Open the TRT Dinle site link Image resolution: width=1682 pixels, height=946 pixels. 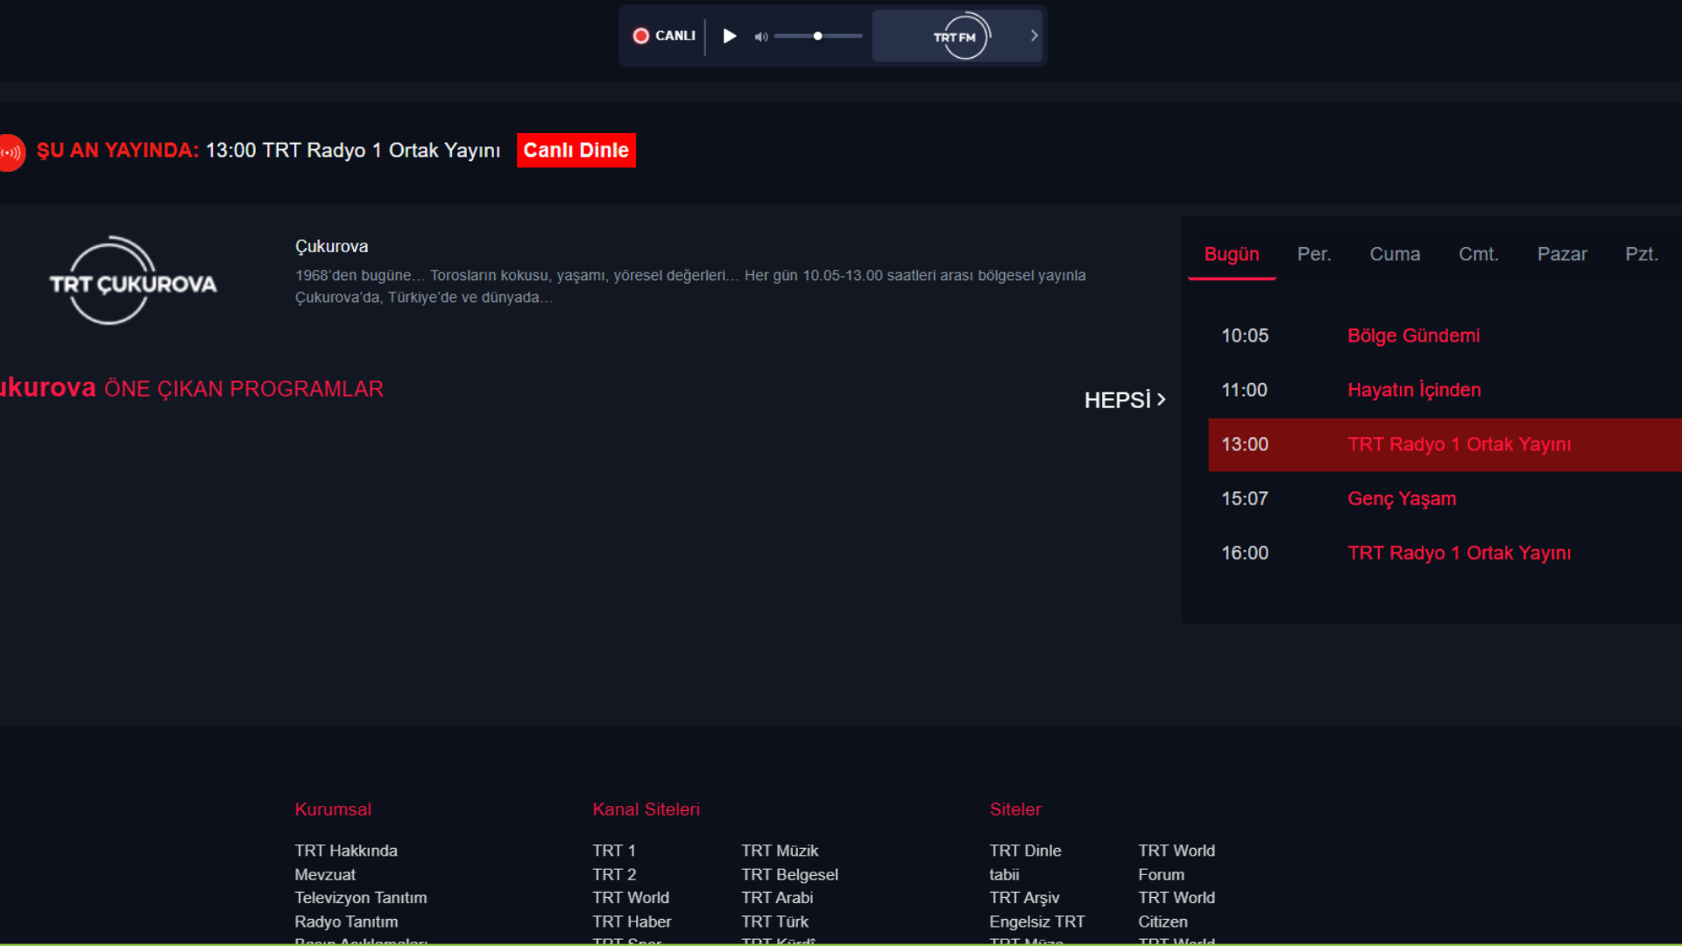click(1025, 851)
